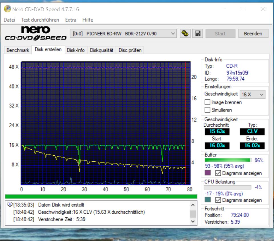Toggle the Simulieren checkbox
274x241 pixels.
pyautogui.click(x=207, y=110)
